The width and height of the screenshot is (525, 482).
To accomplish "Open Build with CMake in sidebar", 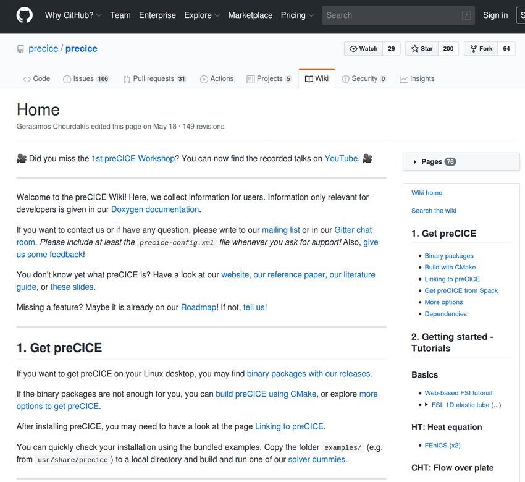I will 450,268.
